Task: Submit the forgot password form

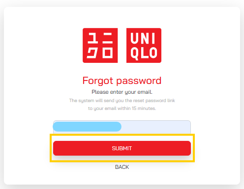Action: (122, 148)
